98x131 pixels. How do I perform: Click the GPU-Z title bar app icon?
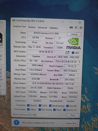[14, 20]
